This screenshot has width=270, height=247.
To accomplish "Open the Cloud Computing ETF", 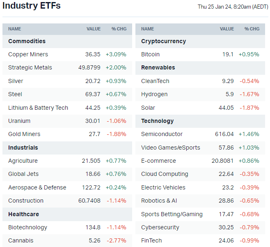I will tap(165, 174).
